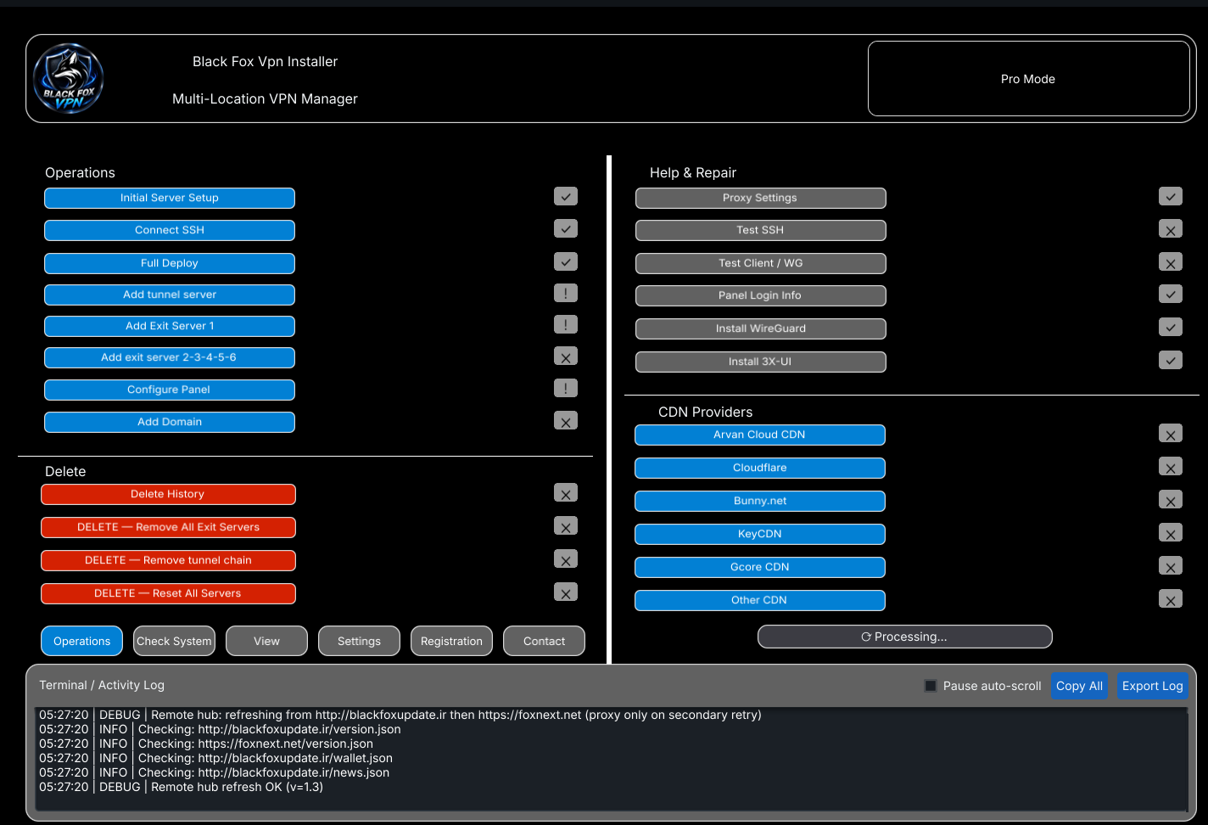Click the checkmark status icon beside Panel Login Info
The height and width of the screenshot is (825, 1208).
(1171, 295)
